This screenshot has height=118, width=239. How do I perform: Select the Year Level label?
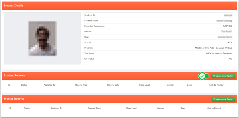point(89,53)
